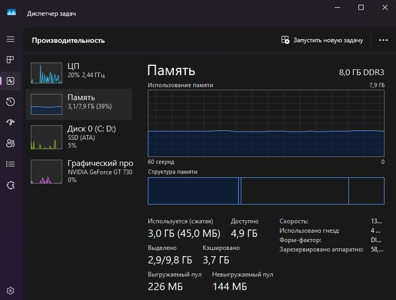This screenshot has width=396, height=300.
Task: Open the Settings gear in sidebar
Action: (x=10, y=291)
